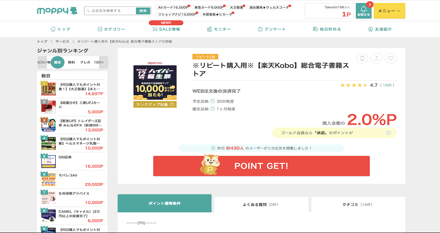The height and width of the screenshot is (233, 440).
Task: Click the help icon next to 予定反映
Action: (x=212, y=101)
